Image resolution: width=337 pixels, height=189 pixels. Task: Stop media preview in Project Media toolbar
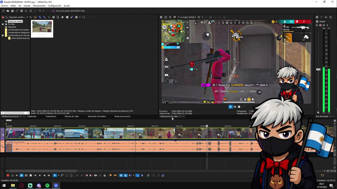coord(67,17)
